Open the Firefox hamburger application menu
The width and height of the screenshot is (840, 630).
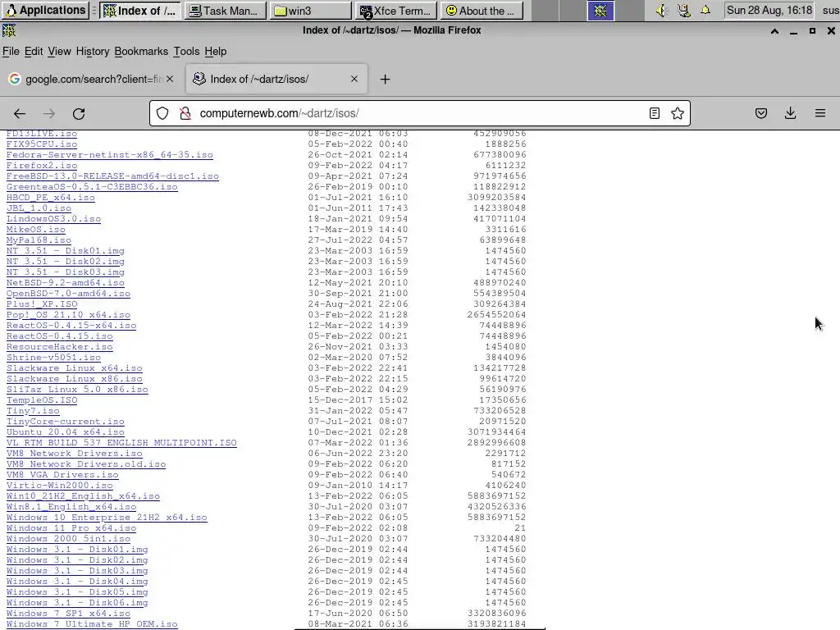click(820, 113)
